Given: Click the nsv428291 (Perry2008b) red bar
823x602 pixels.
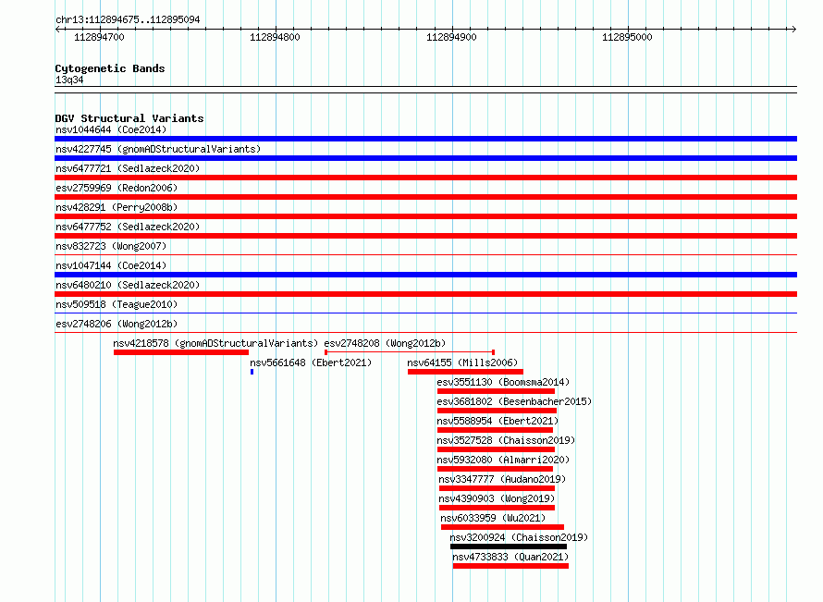Looking at the screenshot, I should pos(425,216).
